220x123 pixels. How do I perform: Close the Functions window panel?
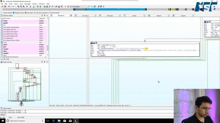(x=47, y=15)
